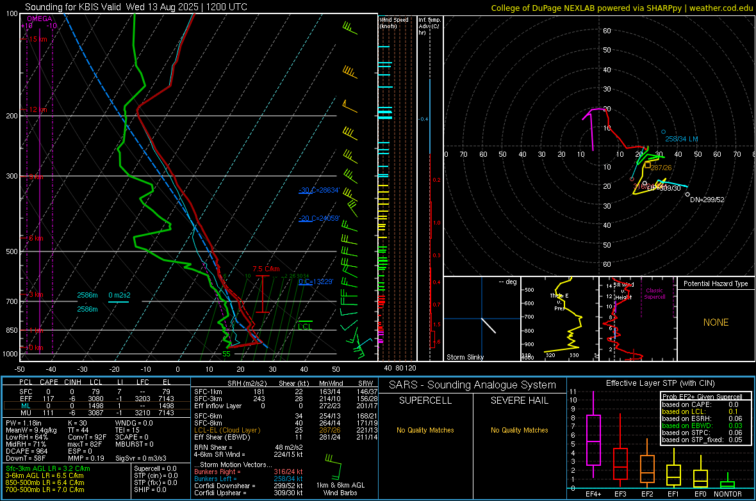Click the orange '287/26' hodograph label
The width and height of the screenshot is (756, 501).
pos(661,168)
